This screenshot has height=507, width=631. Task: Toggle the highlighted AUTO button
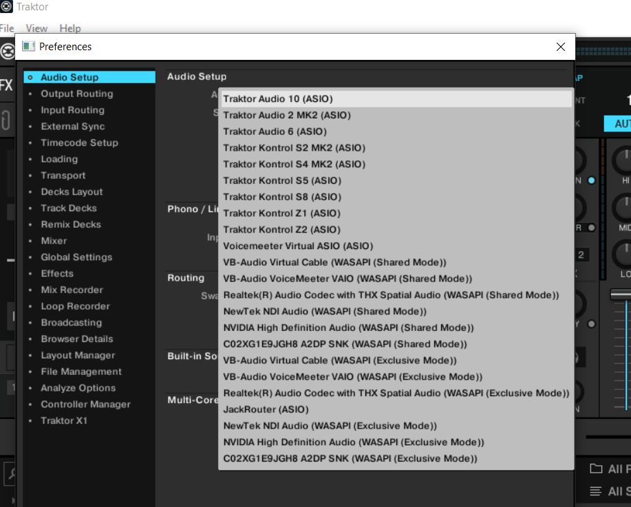(x=618, y=124)
